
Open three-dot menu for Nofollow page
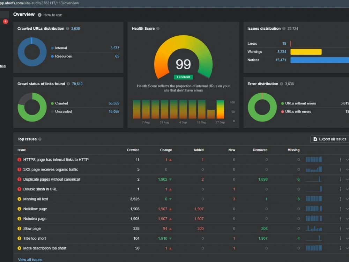(340, 209)
